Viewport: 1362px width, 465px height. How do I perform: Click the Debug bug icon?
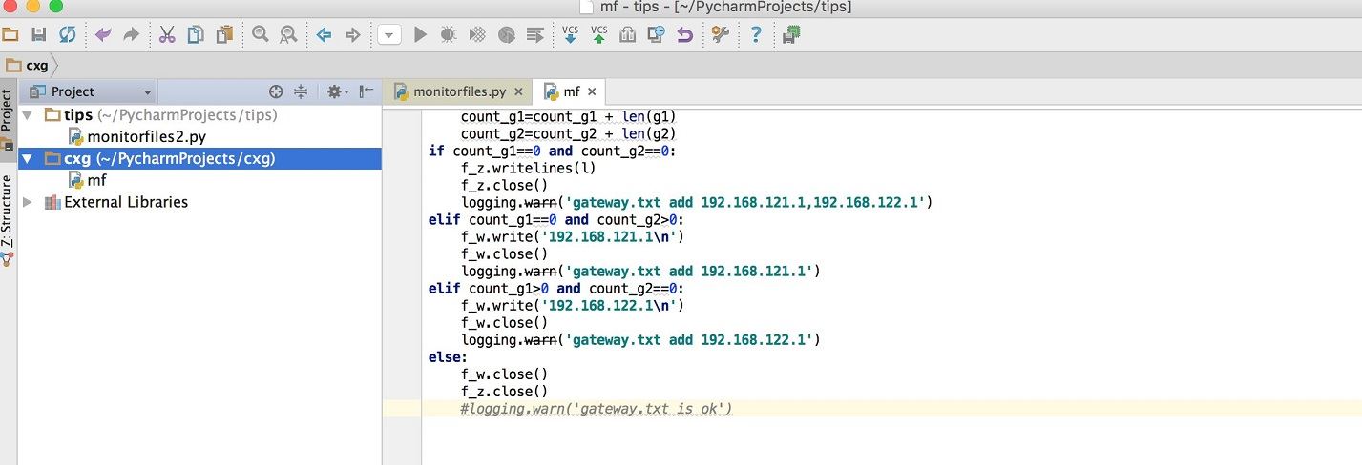[449, 34]
